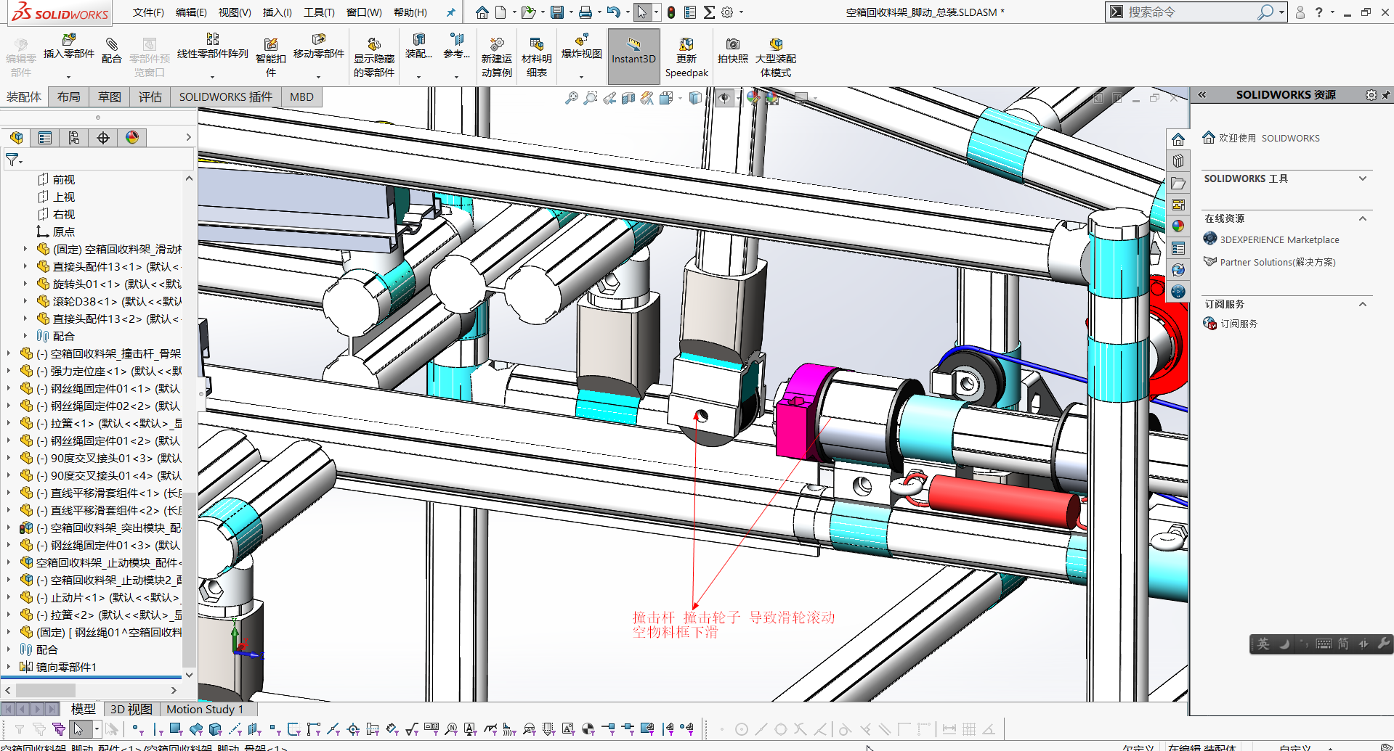
Task: Click the Print icon in top toolbar
Action: point(585,12)
